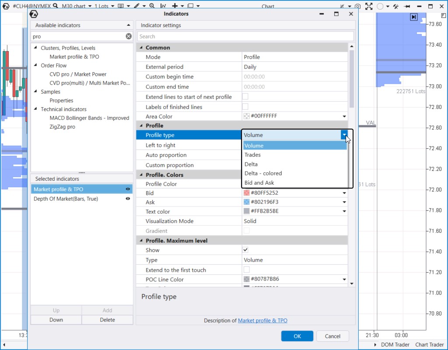448x350 pixels.
Task: Select Market profile & TPO in selected indicators
Action: pos(66,189)
